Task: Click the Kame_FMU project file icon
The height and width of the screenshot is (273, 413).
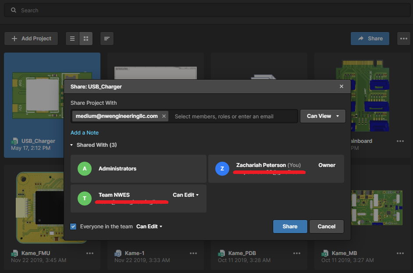Action: 14,253
